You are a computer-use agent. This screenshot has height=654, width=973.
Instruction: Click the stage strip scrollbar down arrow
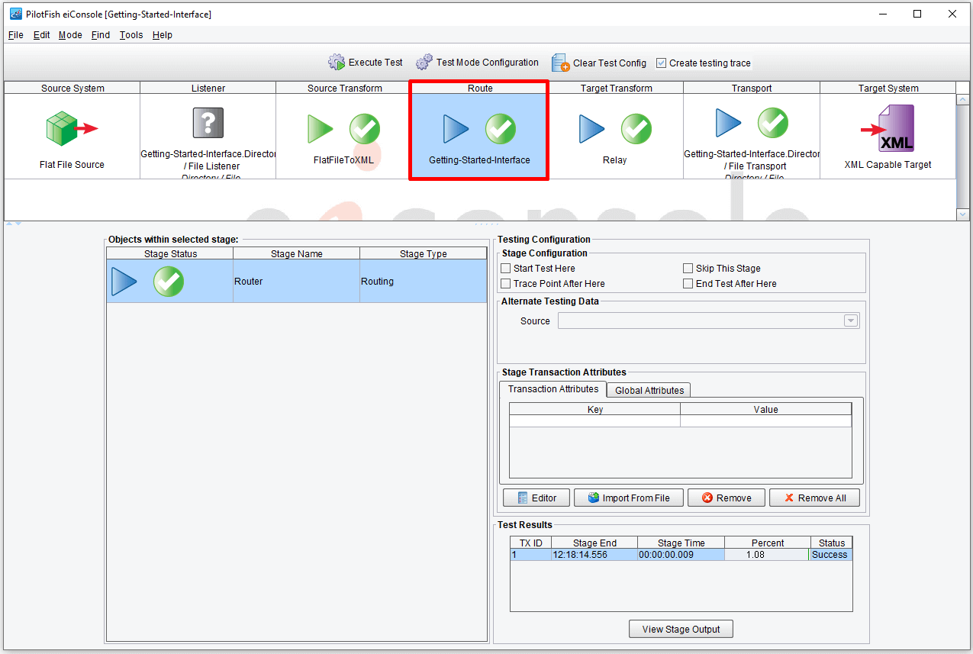(x=963, y=214)
